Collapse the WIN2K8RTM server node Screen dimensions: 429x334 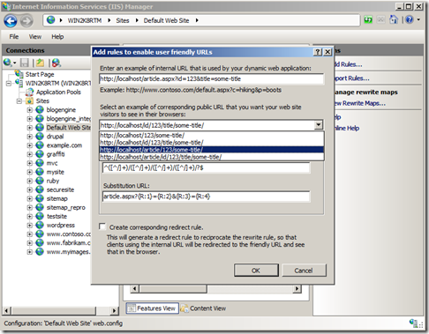[x=9, y=83]
